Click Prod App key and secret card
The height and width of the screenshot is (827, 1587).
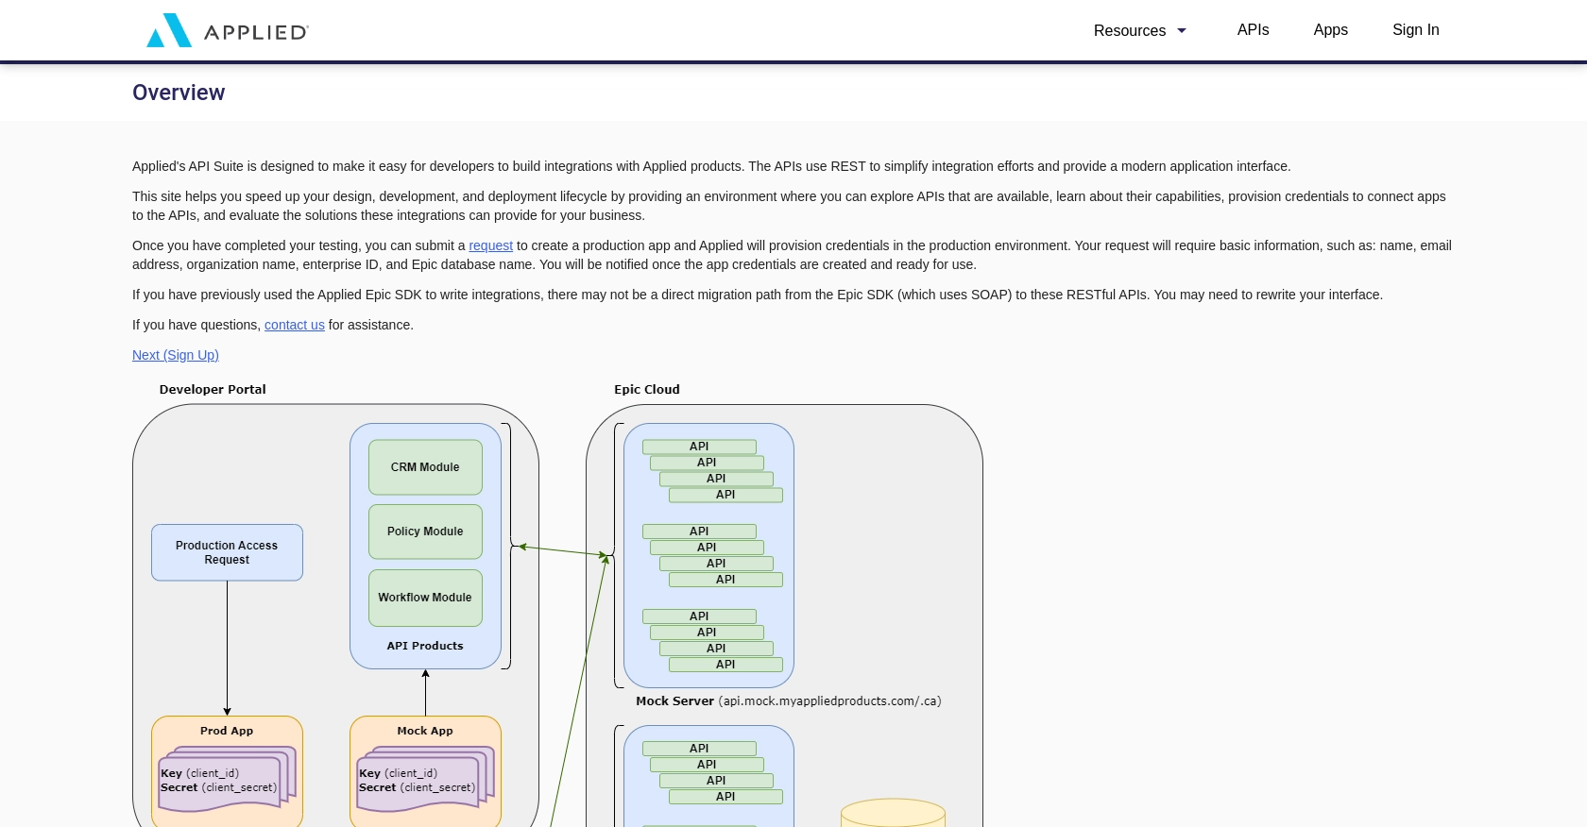pyautogui.click(x=228, y=780)
